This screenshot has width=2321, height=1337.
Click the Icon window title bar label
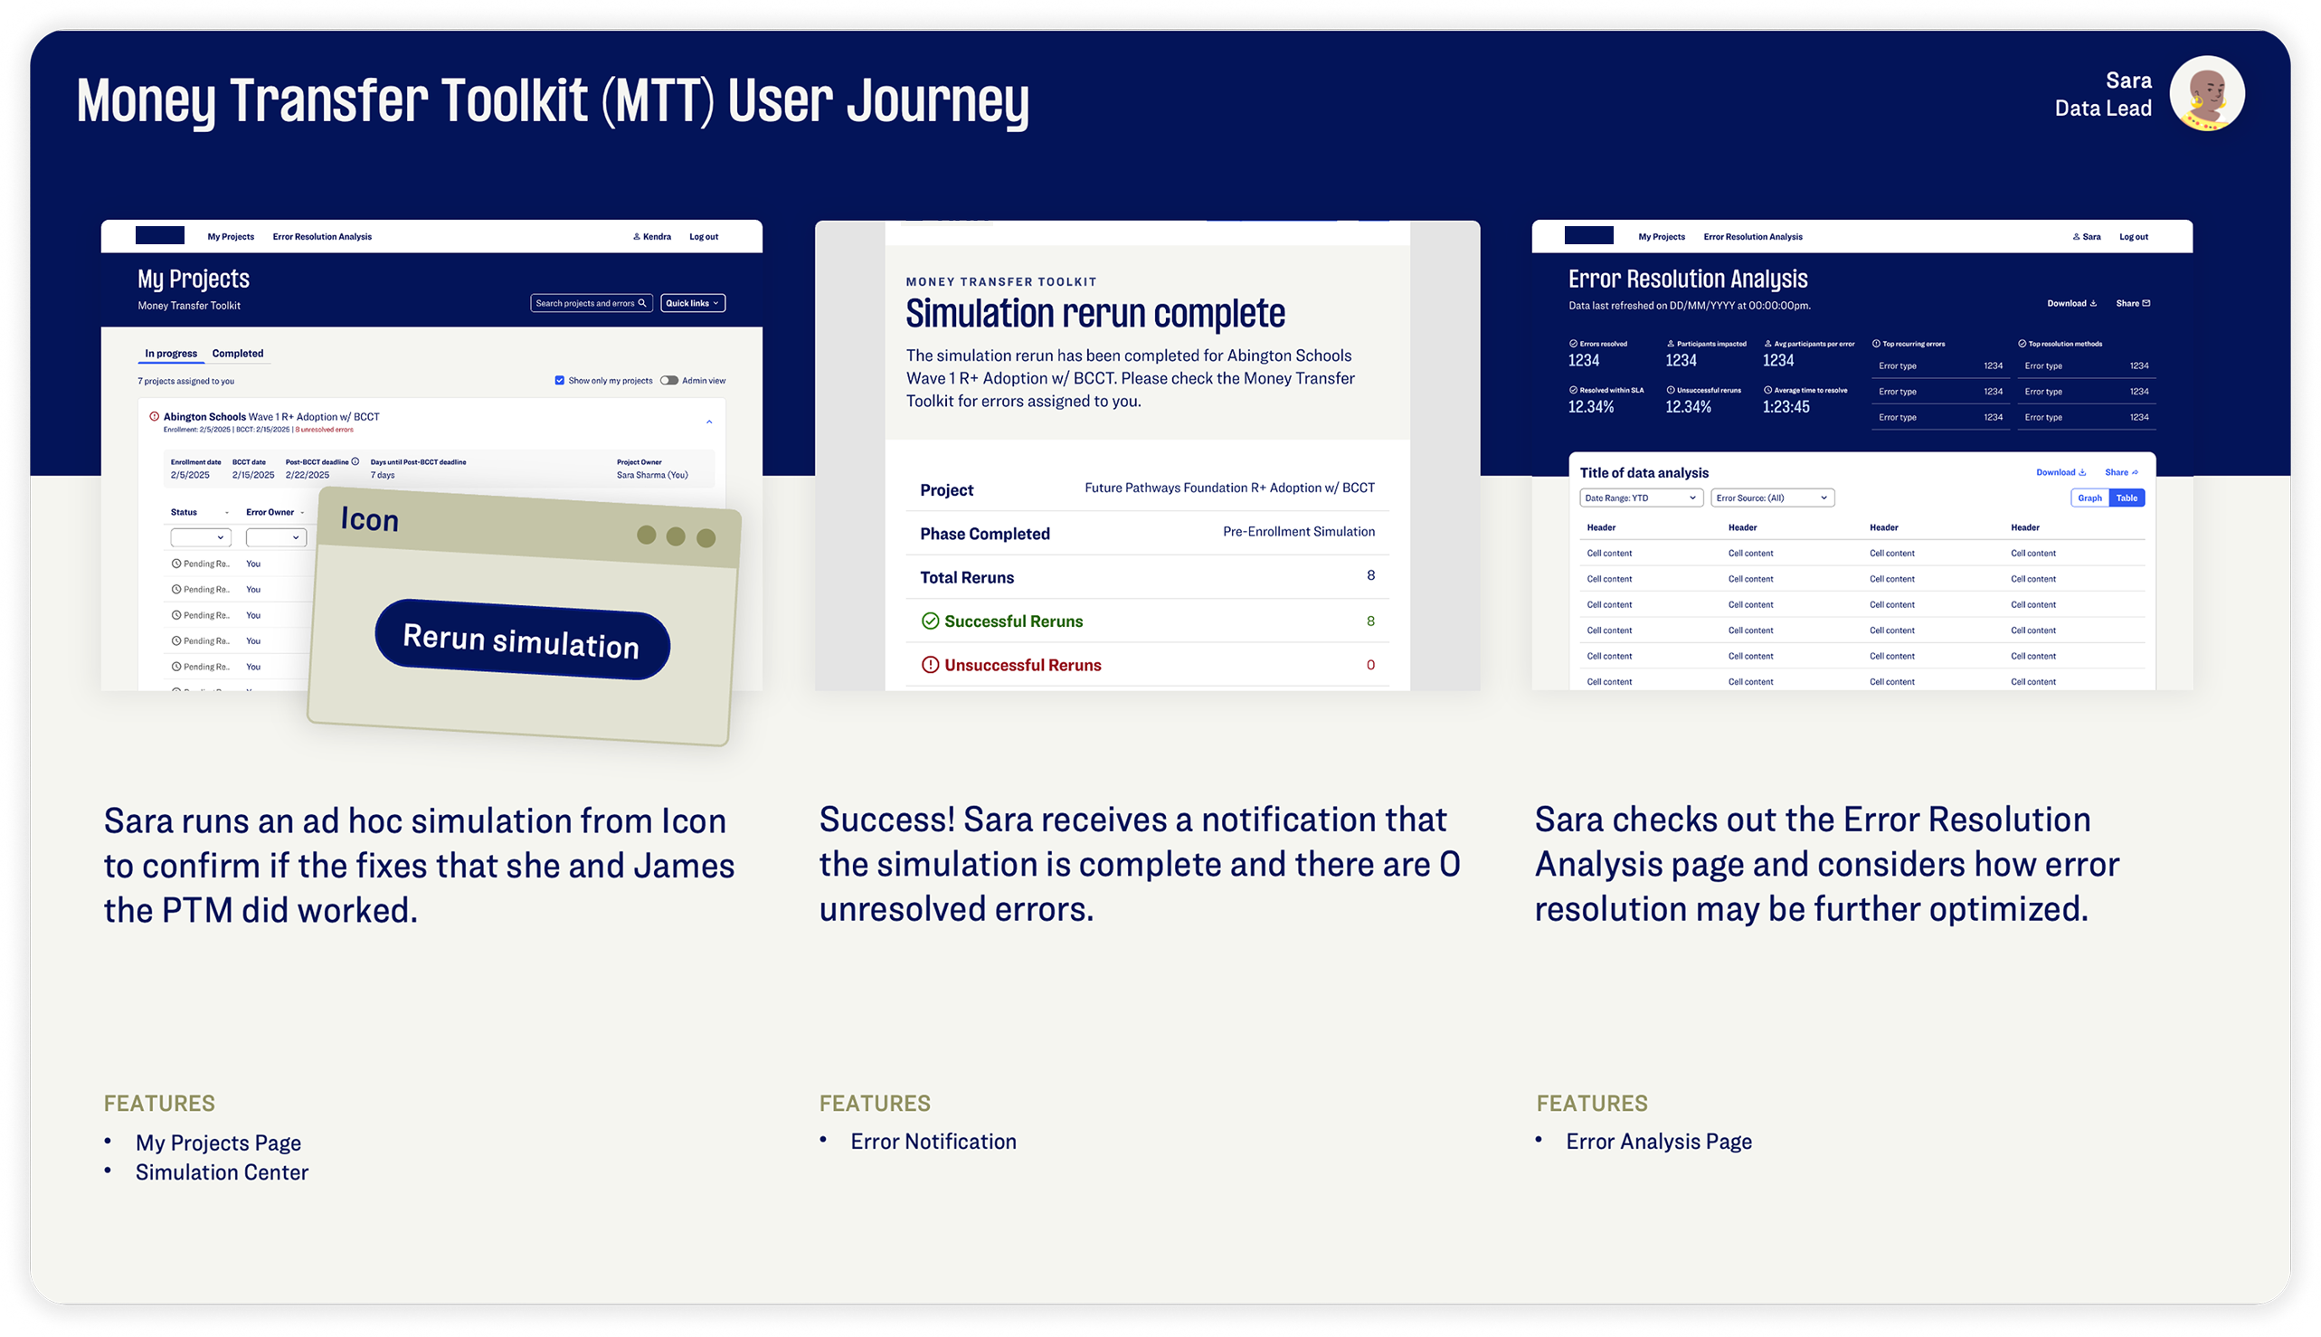(370, 520)
